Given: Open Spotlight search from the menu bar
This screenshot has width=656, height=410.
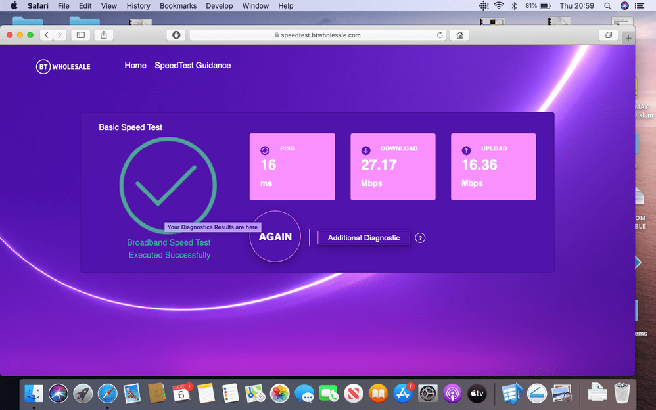Looking at the screenshot, I should pos(607,6).
